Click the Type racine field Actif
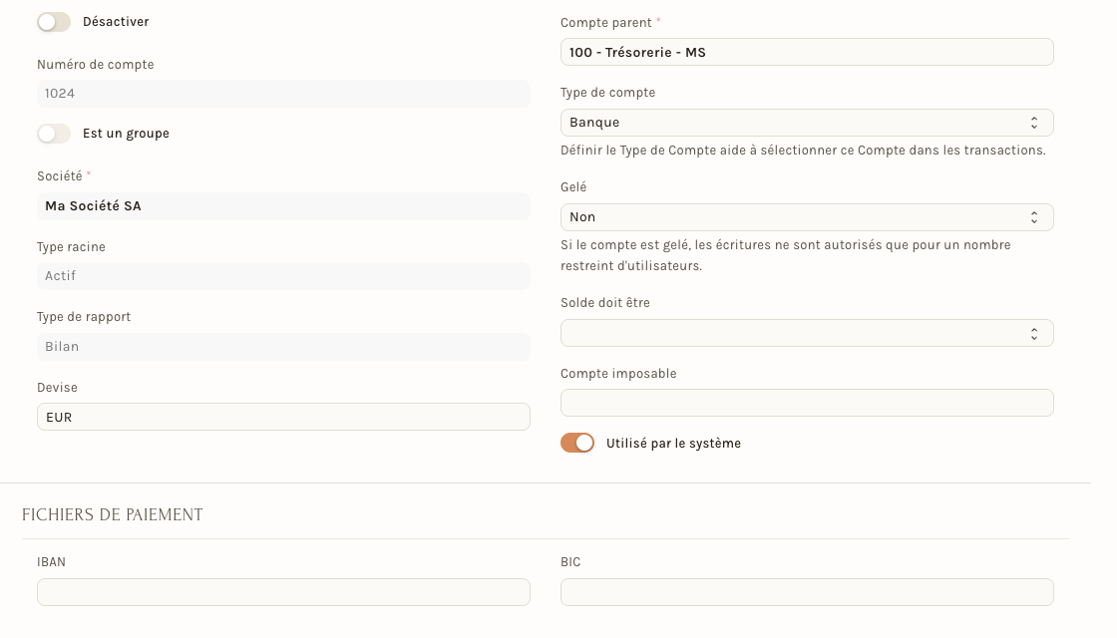Viewport: 1117px width, 638px height. pyautogui.click(x=283, y=275)
